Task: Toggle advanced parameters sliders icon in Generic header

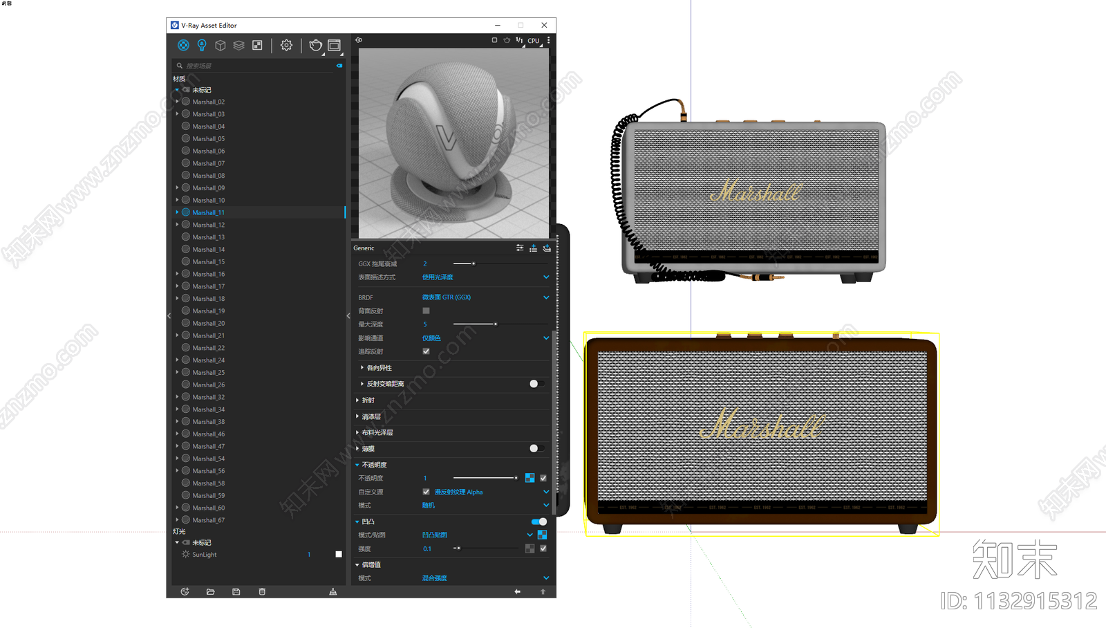Action: pos(520,248)
